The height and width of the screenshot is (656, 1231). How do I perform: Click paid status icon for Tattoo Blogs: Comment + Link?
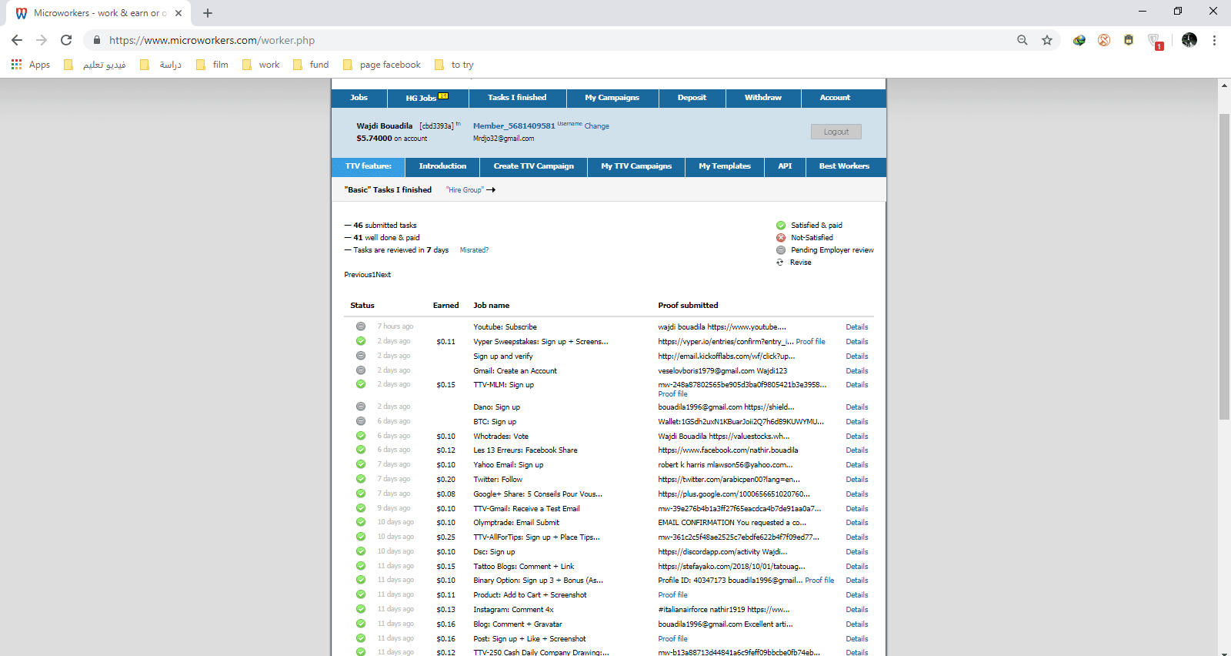tap(360, 566)
